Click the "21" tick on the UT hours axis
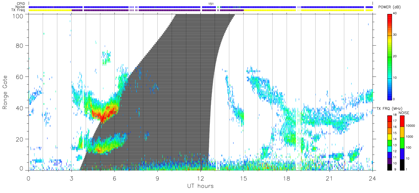419x193 pixels. (330, 178)
